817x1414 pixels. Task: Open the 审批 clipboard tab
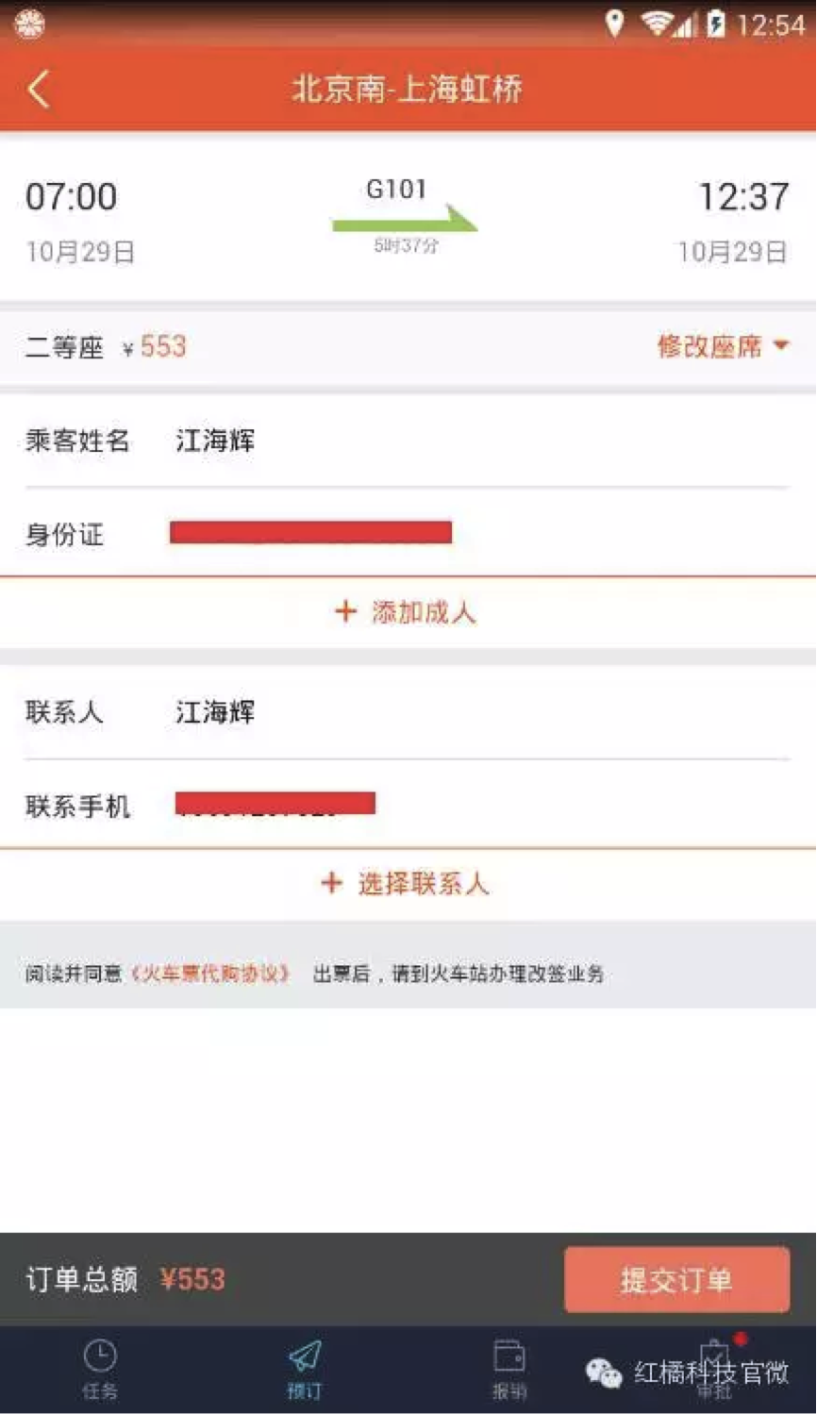(714, 1369)
